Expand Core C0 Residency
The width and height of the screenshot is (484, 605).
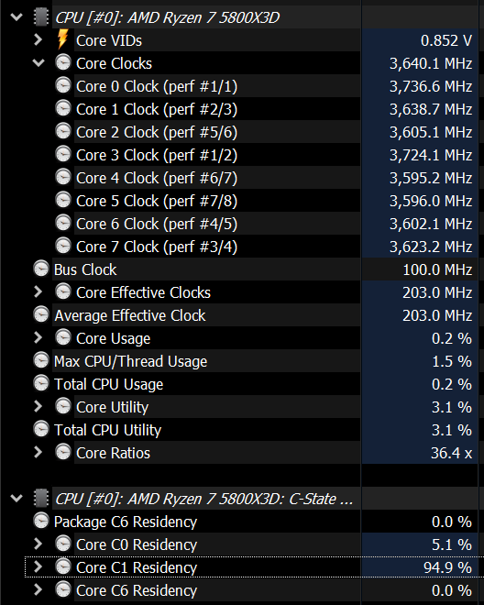tap(38, 544)
